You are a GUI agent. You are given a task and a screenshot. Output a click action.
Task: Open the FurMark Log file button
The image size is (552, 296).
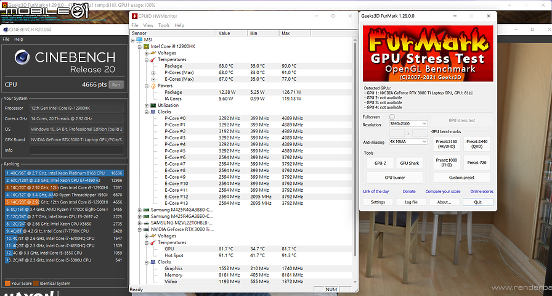pos(411,202)
